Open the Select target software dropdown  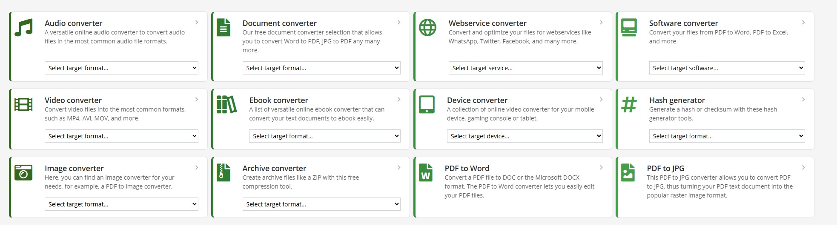727,68
